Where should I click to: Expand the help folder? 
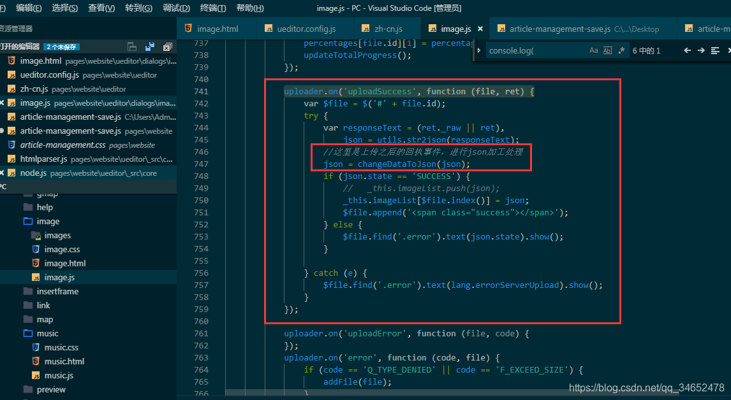pos(88,207)
